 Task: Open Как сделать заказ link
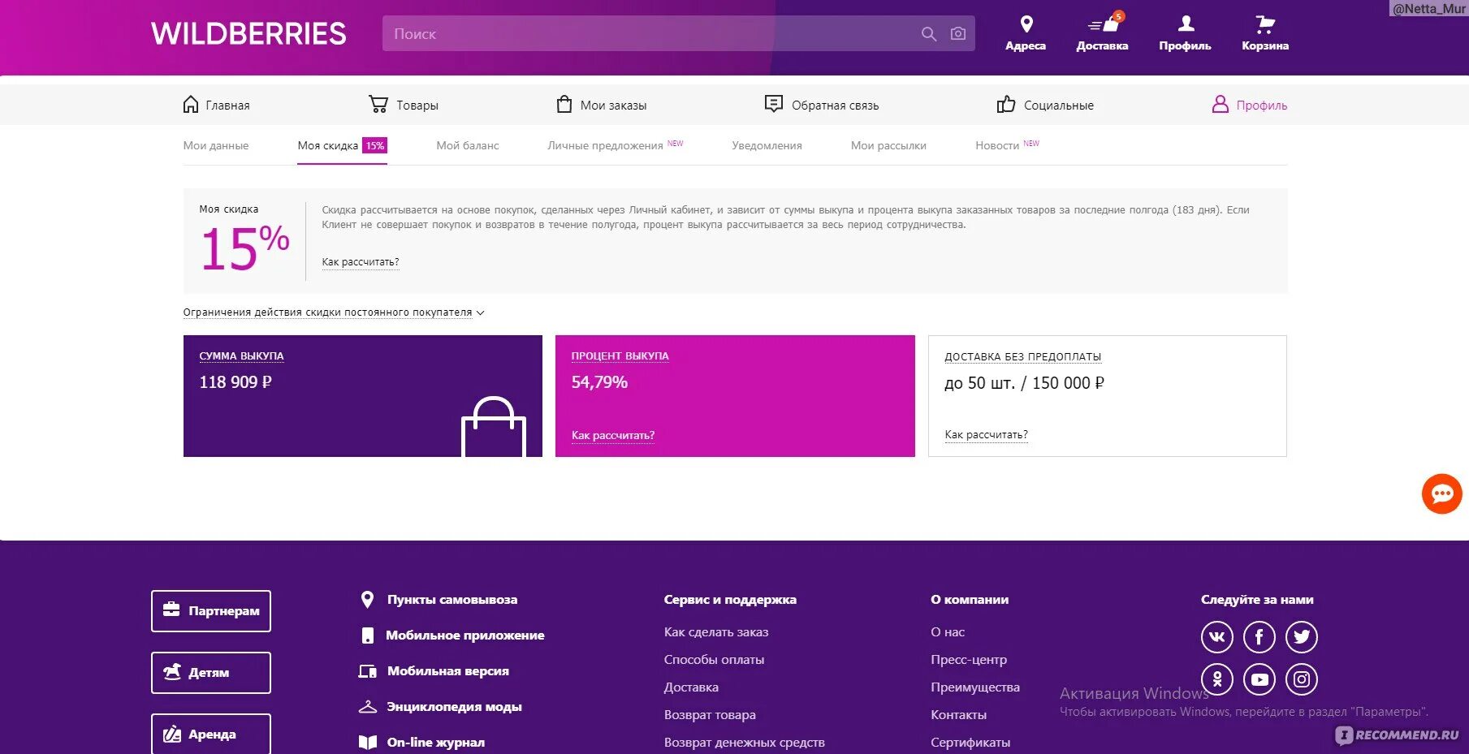point(716,632)
